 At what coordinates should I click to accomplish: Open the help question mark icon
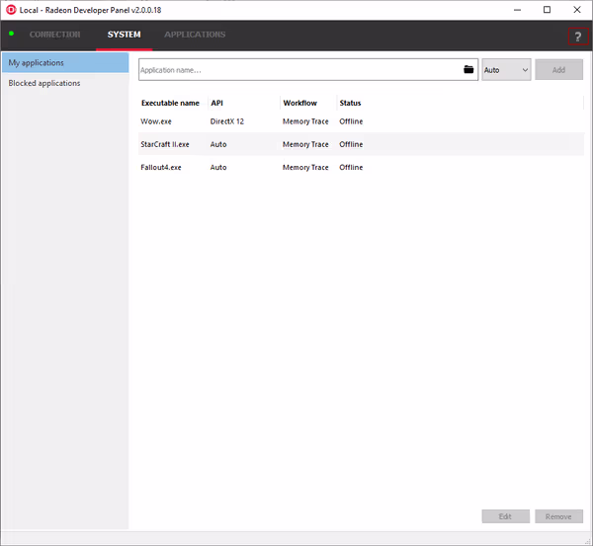pyautogui.click(x=578, y=37)
